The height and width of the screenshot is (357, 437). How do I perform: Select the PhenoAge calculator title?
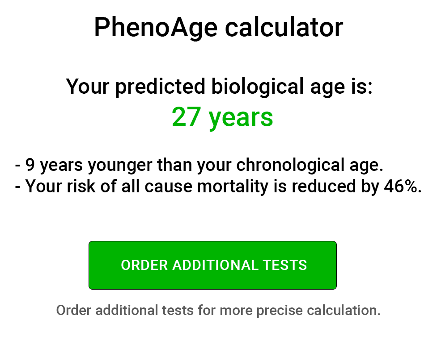coord(218,27)
